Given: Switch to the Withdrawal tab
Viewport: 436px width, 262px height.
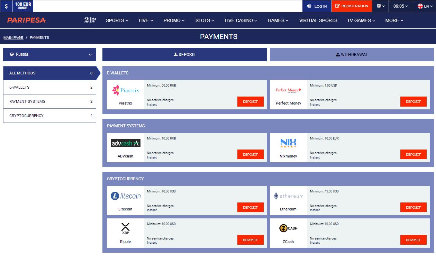Looking at the screenshot, I should click(352, 54).
